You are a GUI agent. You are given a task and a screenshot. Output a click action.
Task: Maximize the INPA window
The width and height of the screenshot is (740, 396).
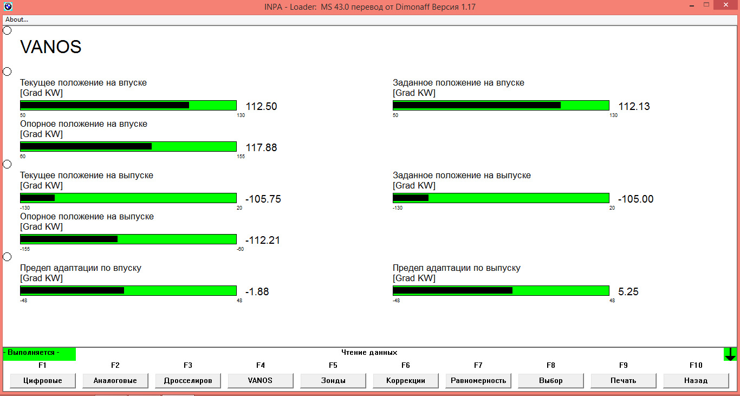click(x=706, y=5)
